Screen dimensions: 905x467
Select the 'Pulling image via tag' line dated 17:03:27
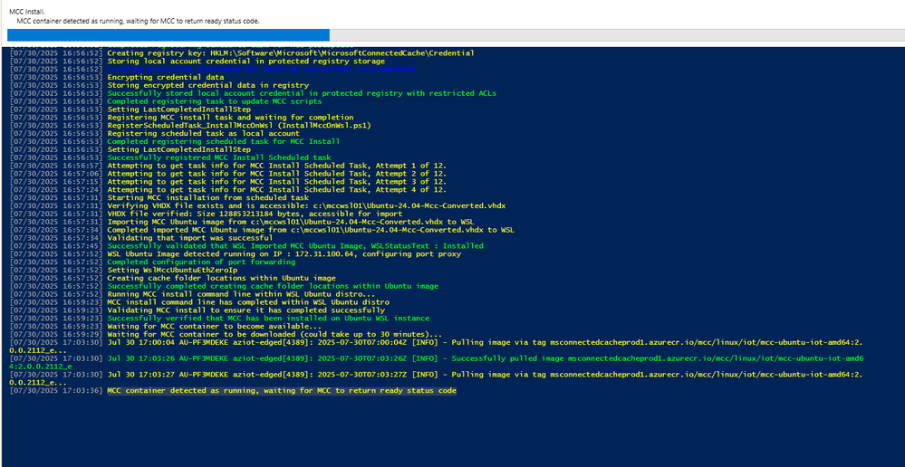point(437,378)
